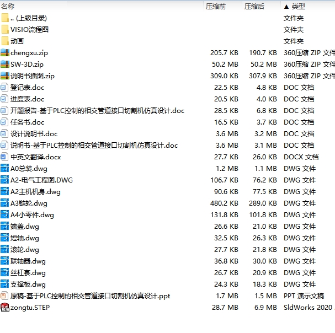Viewport: 335px width, 333px height.
Task: Click the A3链轮.dwg drawing icon
Action: pyautogui.click(x=5, y=203)
